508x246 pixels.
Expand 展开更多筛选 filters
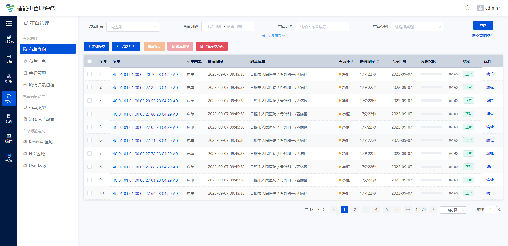click(x=273, y=36)
